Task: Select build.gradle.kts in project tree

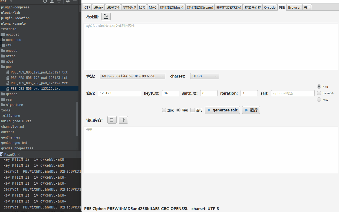Action: [x=16, y=121]
